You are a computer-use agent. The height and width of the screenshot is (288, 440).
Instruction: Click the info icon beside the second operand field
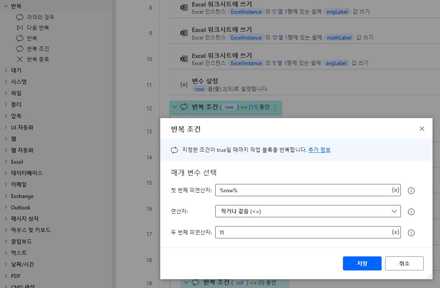click(x=411, y=233)
